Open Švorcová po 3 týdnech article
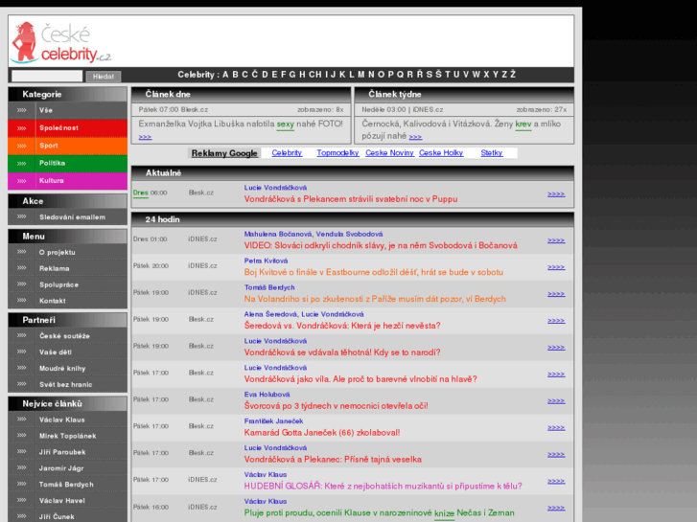Viewport: 697px width, 522px height. pos(337,405)
